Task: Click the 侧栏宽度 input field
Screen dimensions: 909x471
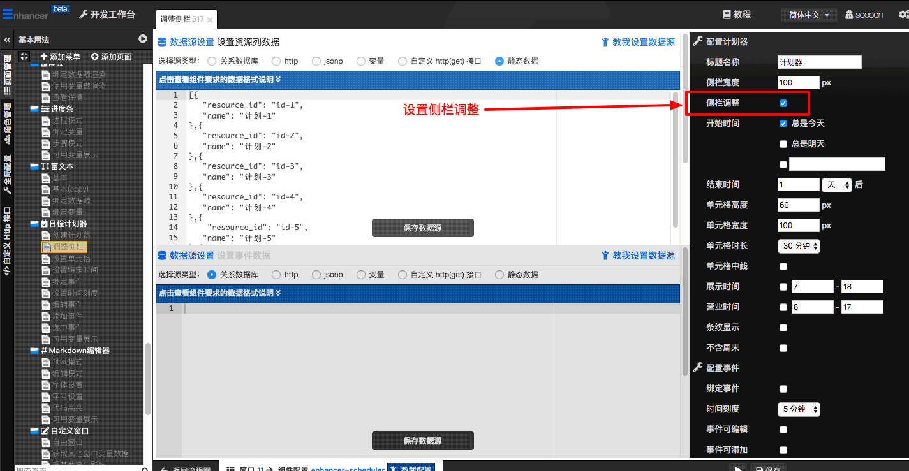Action: click(798, 83)
